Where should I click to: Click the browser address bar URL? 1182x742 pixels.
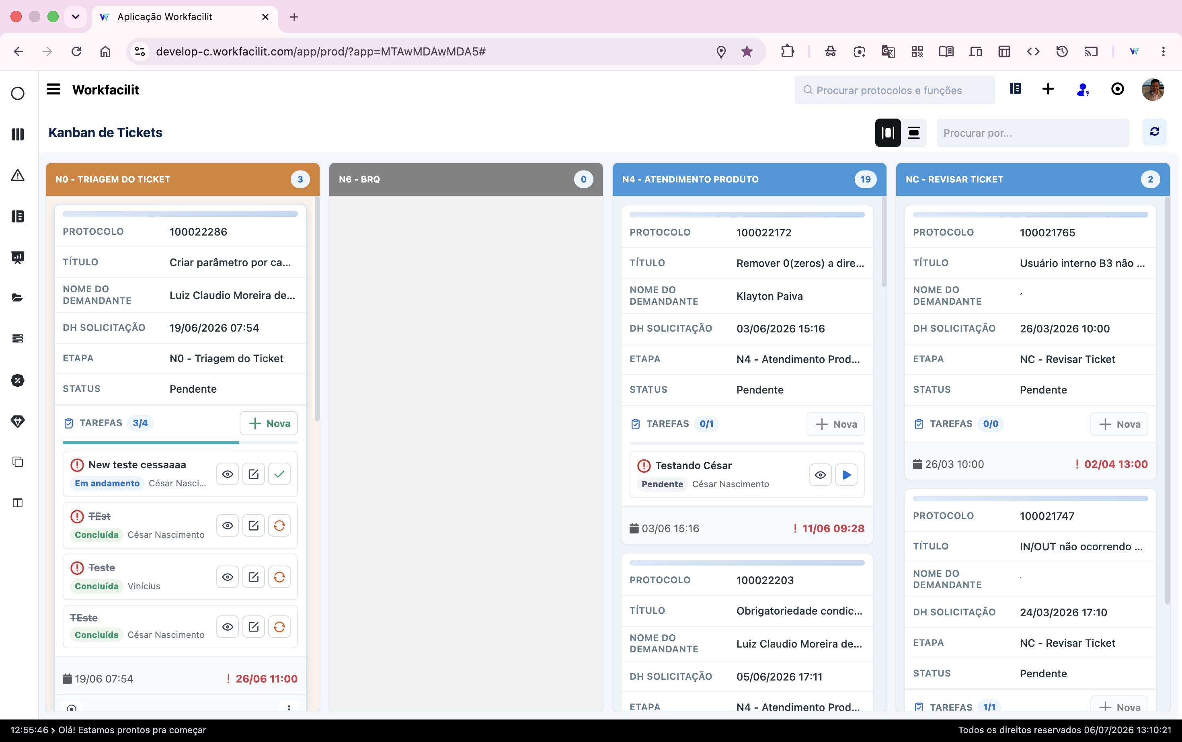pos(320,51)
